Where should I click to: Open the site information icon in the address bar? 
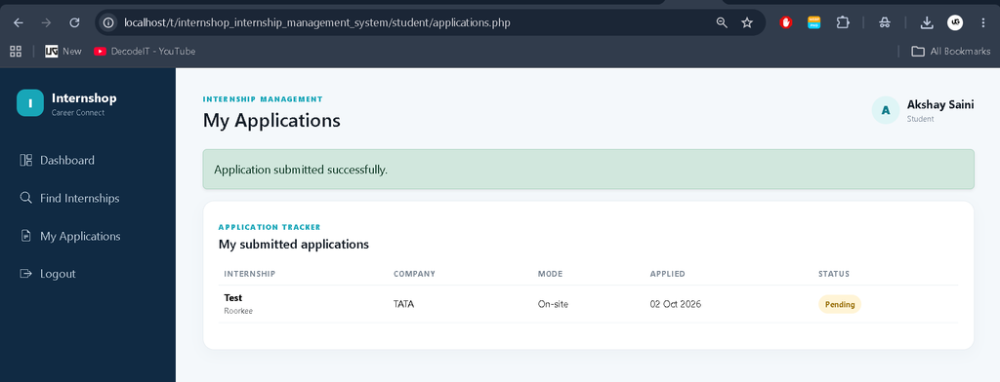pos(108,23)
